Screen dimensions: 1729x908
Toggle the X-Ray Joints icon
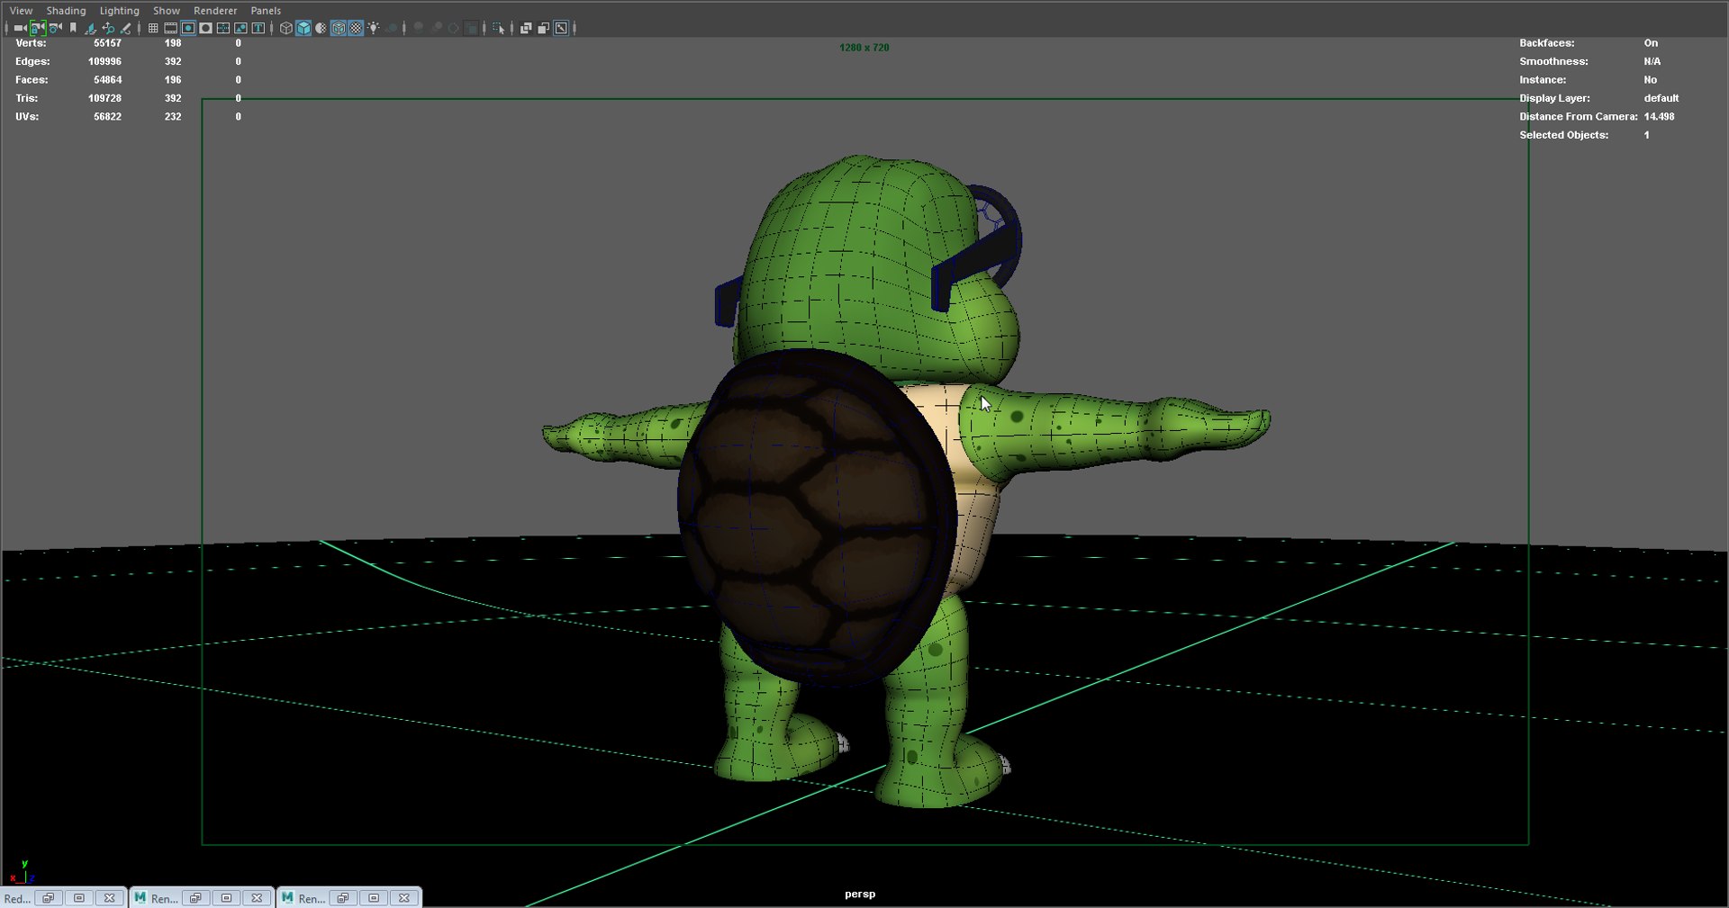pos(561,28)
